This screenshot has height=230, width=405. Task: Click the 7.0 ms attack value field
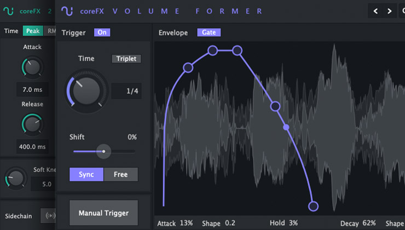[x=32, y=90]
